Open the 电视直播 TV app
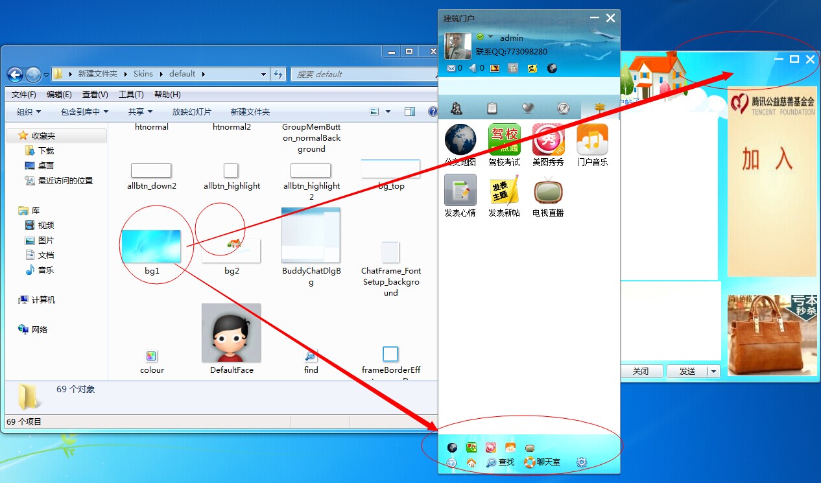The image size is (821, 483). click(x=548, y=191)
